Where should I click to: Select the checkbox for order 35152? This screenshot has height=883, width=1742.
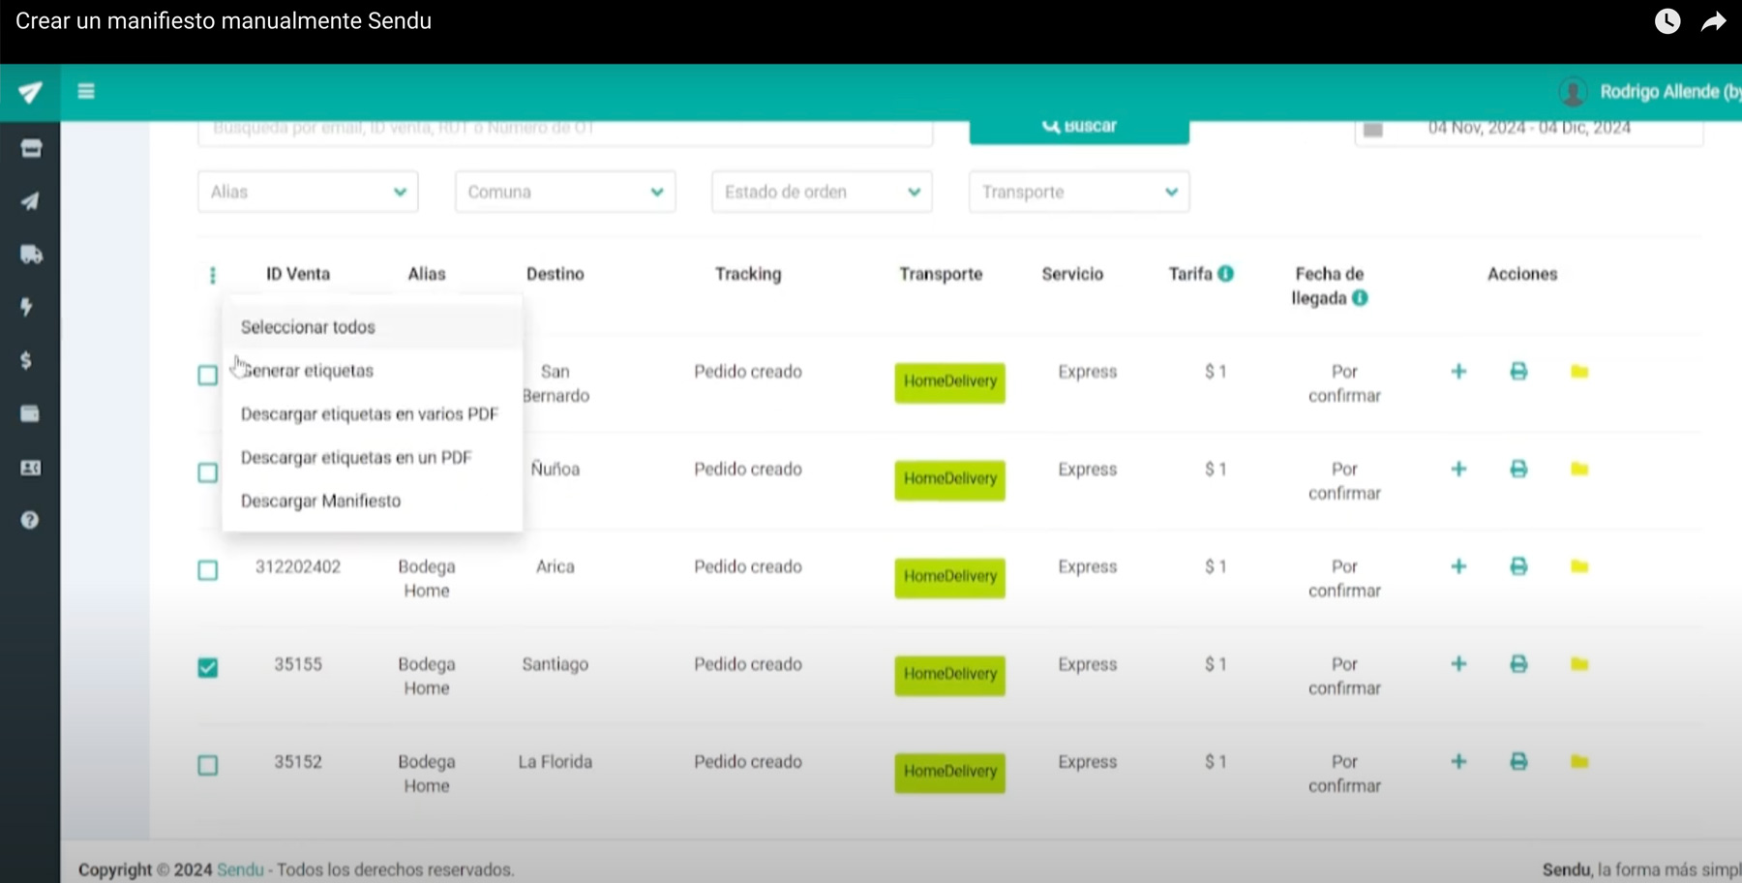point(208,766)
